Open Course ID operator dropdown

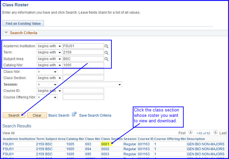pyautogui.click(x=49, y=91)
